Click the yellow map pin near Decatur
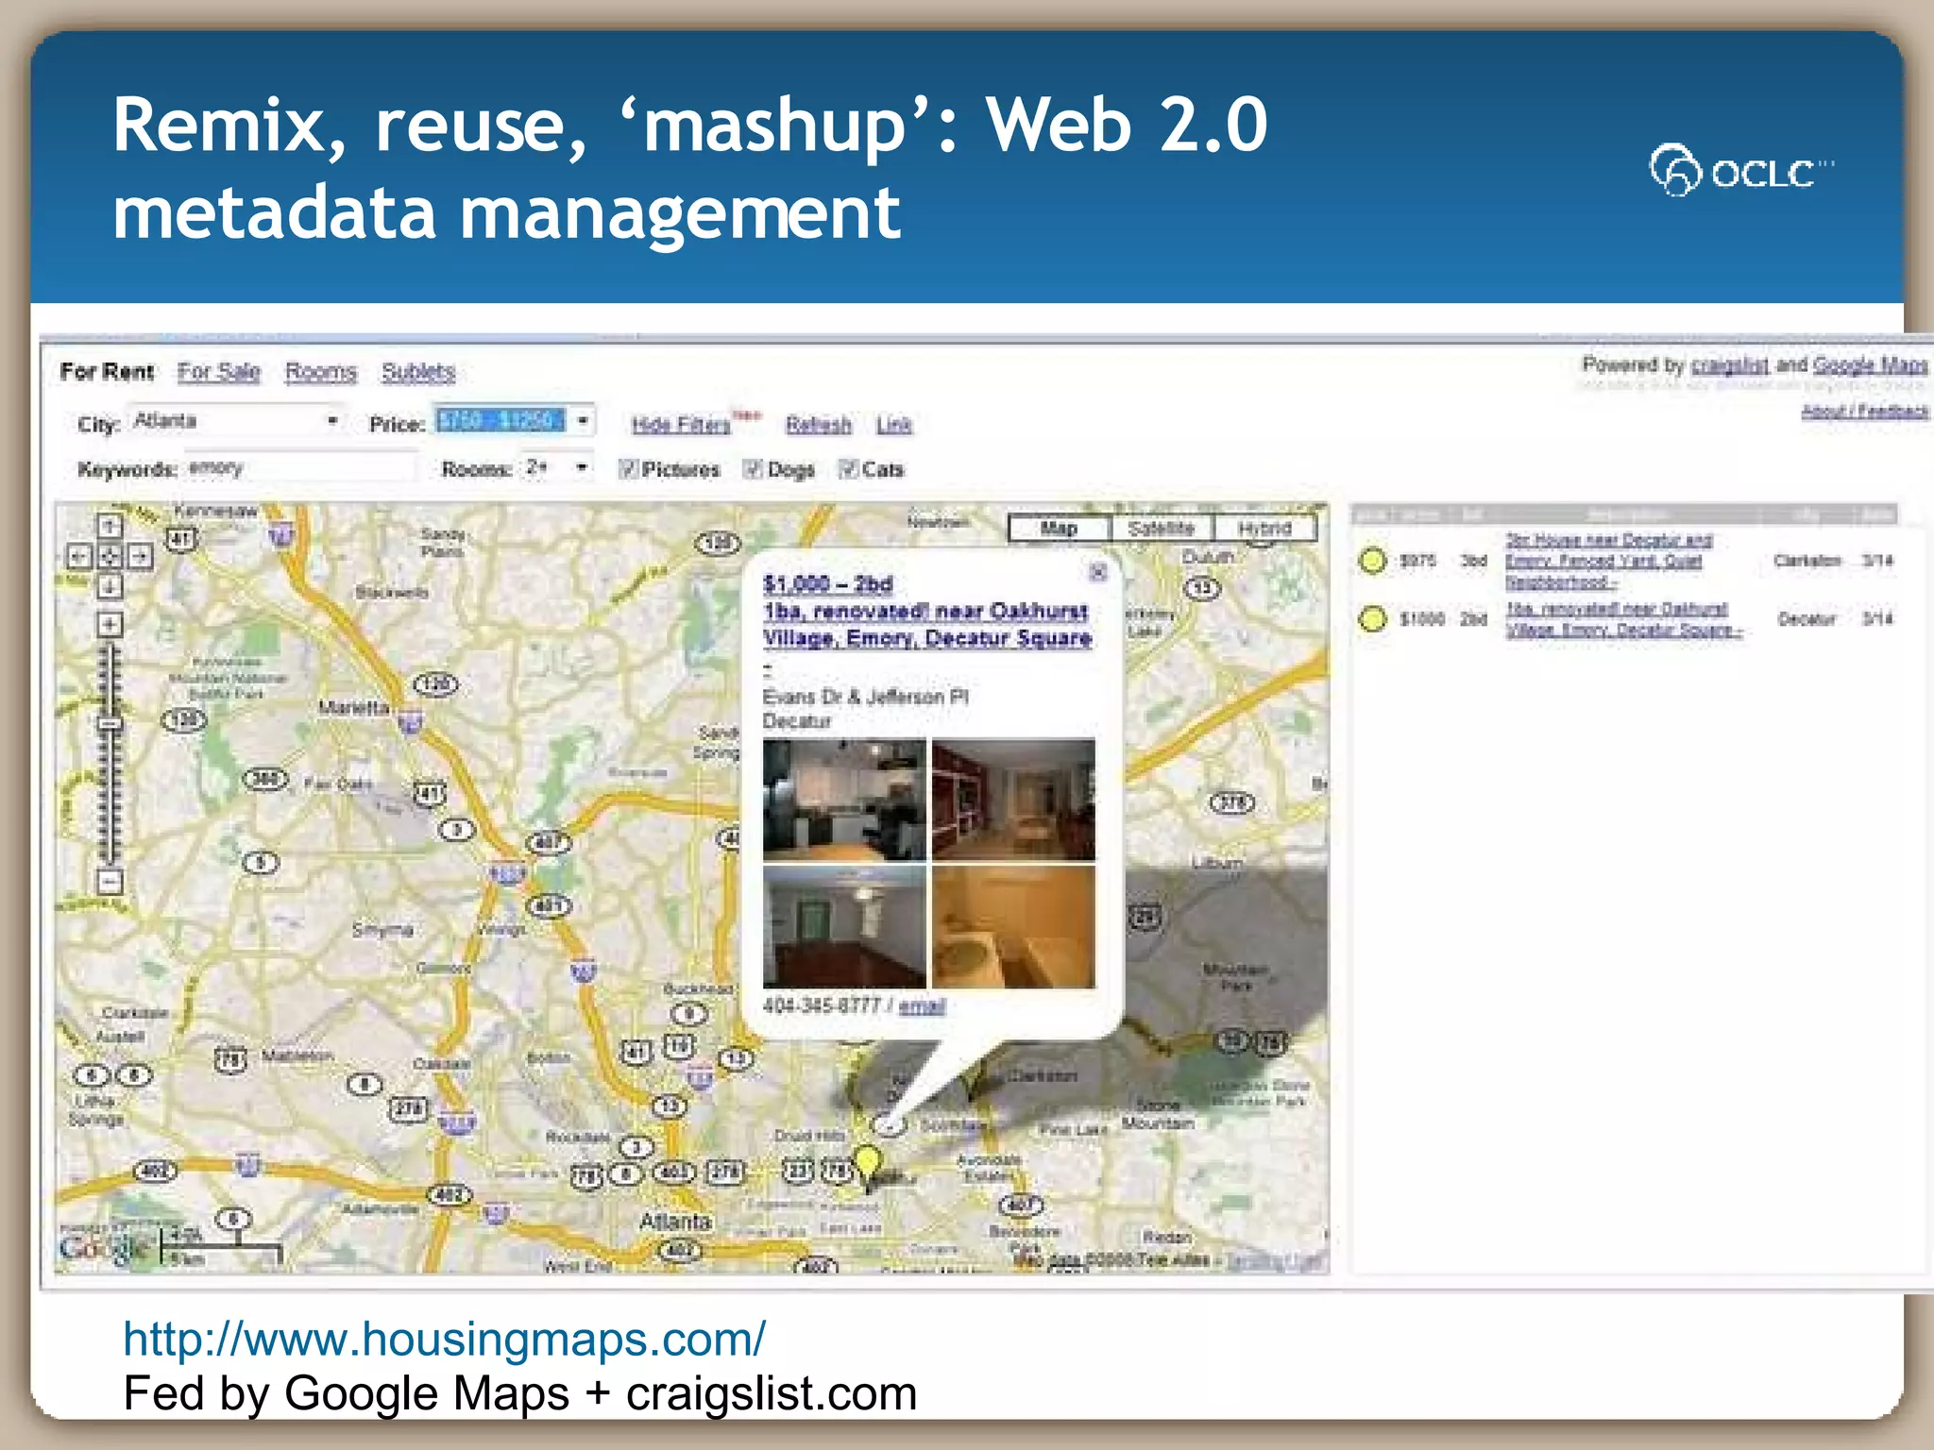This screenshot has width=1934, height=1450. 867,1163
